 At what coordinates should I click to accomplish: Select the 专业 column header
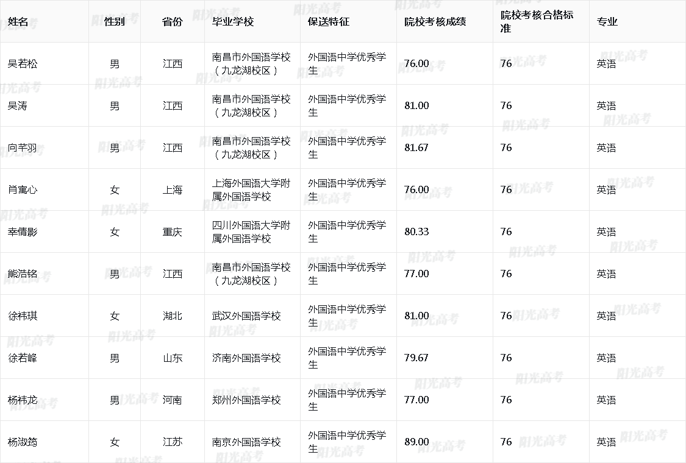[607, 22]
